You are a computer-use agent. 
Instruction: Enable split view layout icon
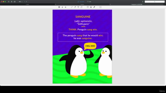tap(15, 2)
